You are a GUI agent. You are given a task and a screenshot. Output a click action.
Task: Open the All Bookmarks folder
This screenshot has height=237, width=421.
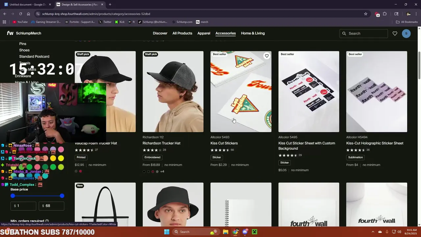tap(407, 22)
